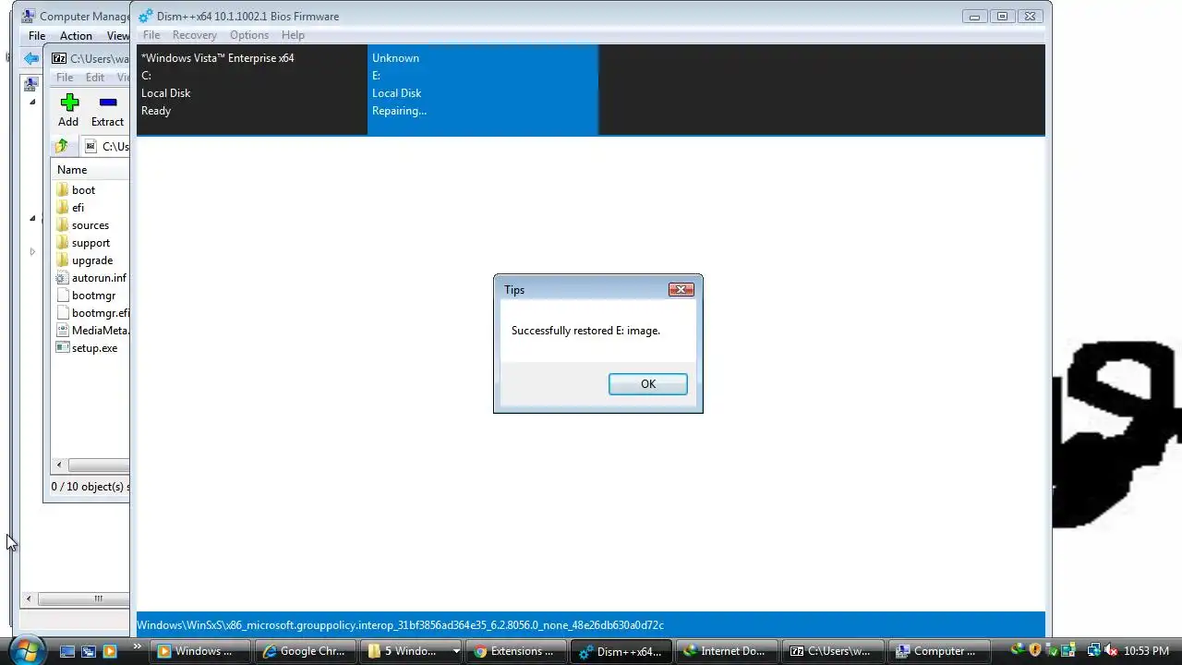1182x665 pixels.
Task: Select the Unknown E: image tile
Action: [483, 90]
